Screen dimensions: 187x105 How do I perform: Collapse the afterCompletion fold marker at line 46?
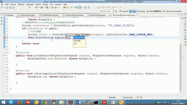(x=9, y=71)
